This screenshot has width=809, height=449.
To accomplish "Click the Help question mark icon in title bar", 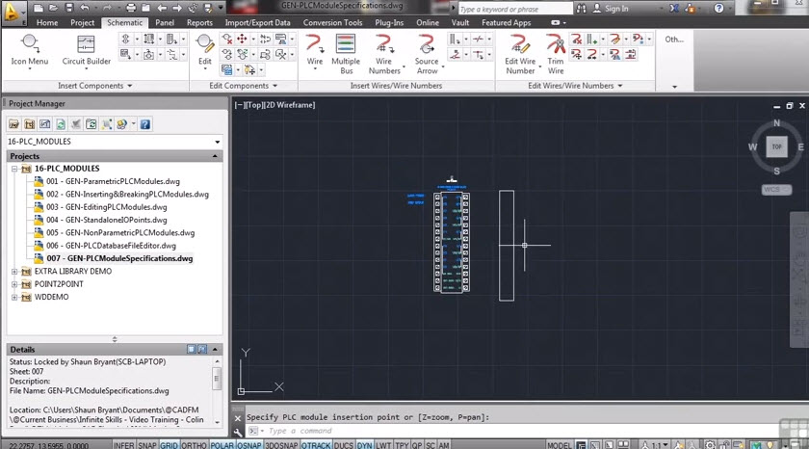I will pyautogui.click(x=718, y=9).
